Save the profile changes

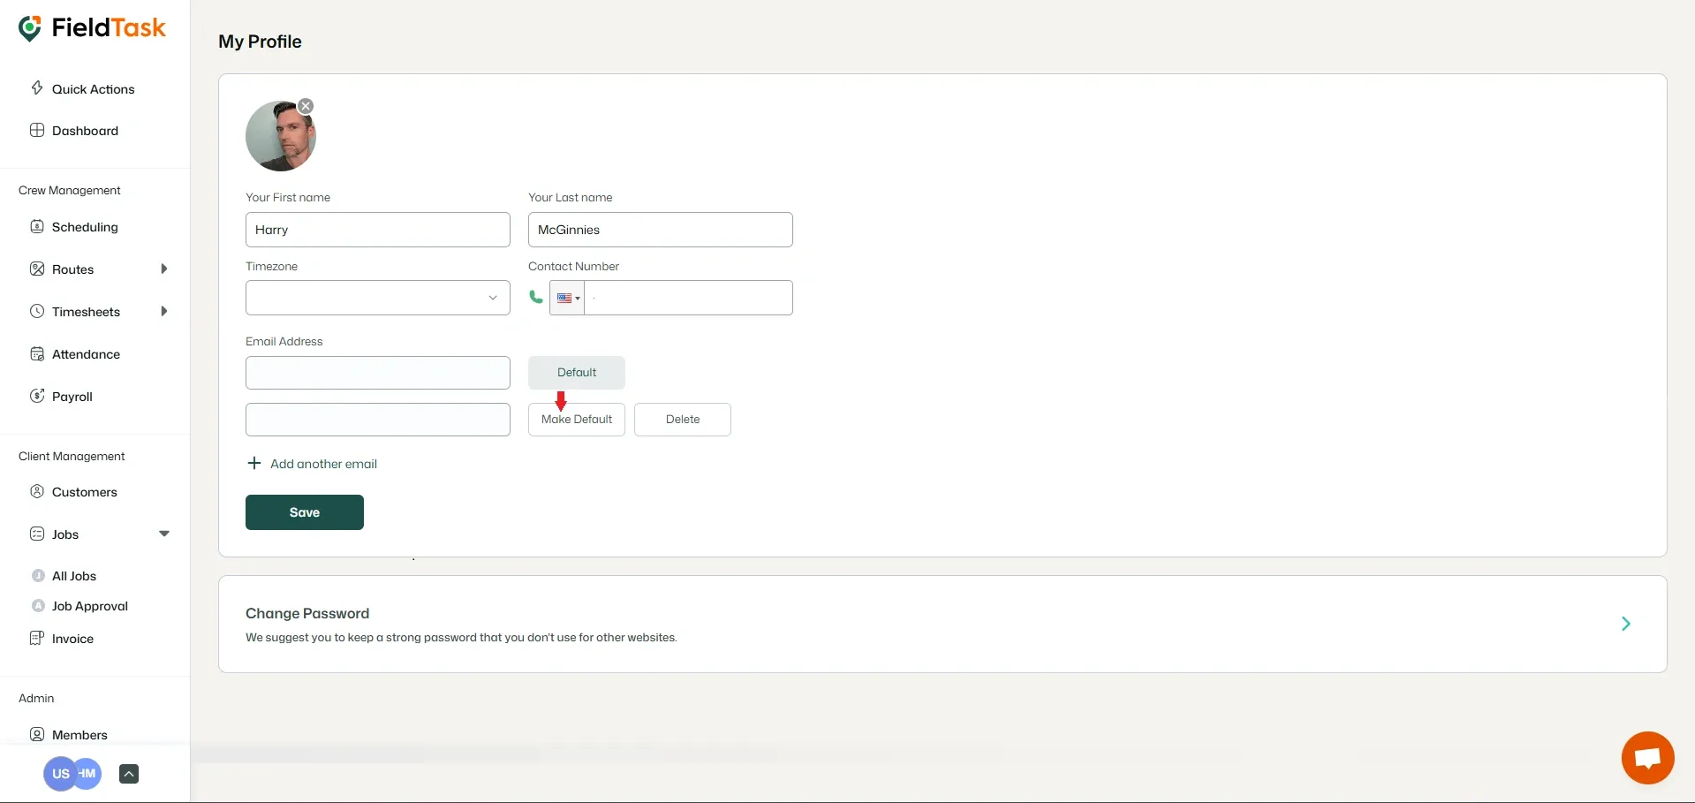pyautogui.click(x=304, y=511)
